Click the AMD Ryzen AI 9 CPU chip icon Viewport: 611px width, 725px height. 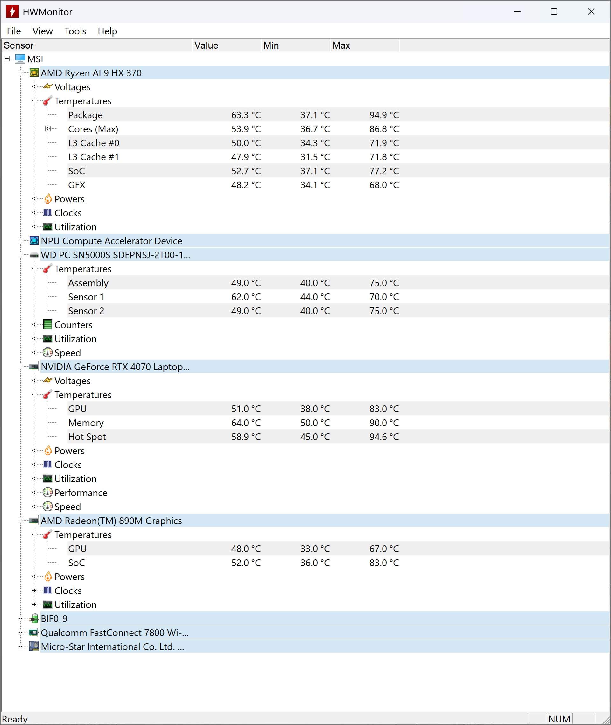(x=34, y=73)
